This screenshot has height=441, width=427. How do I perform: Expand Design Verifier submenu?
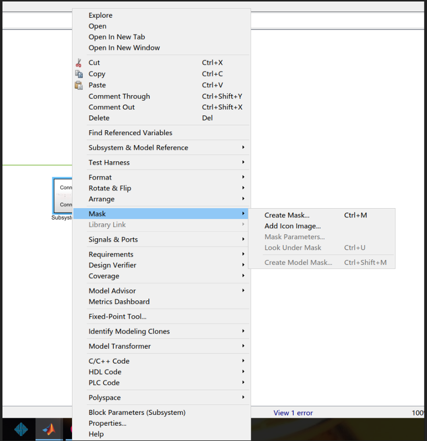click(161, 265)
